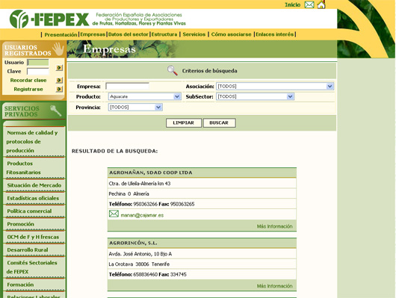Click the FEPEX logo
The image size is (396, 298).
click(x=49, y=19)
